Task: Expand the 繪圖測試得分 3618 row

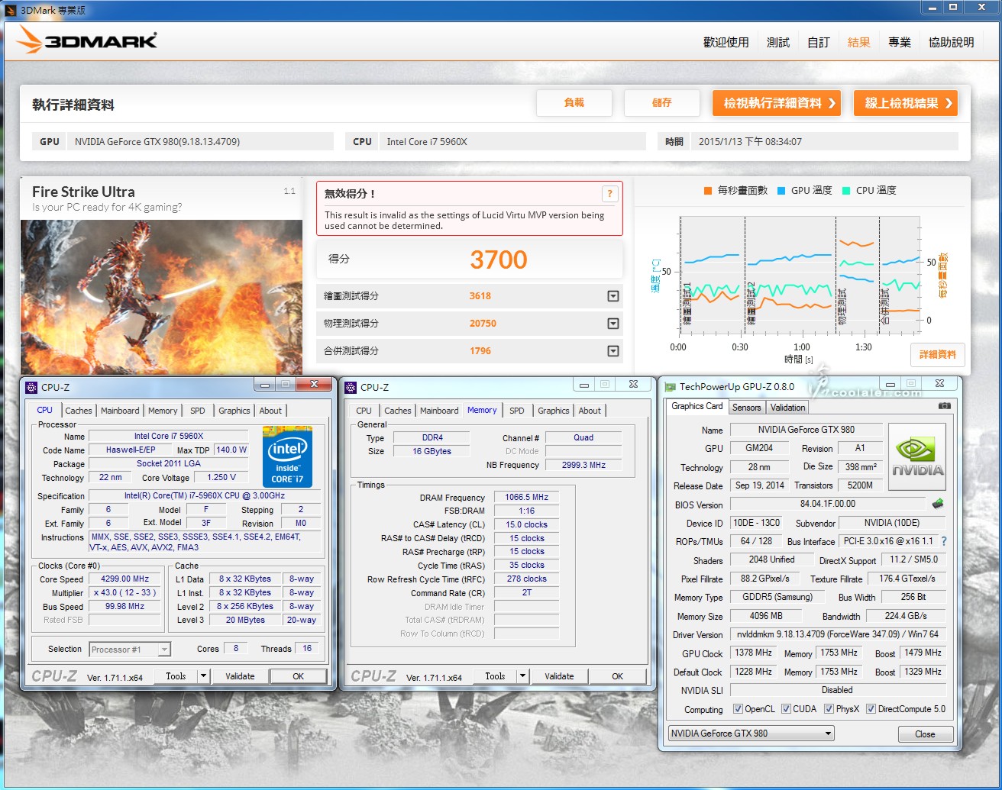Action: click(x=613, y=296)
